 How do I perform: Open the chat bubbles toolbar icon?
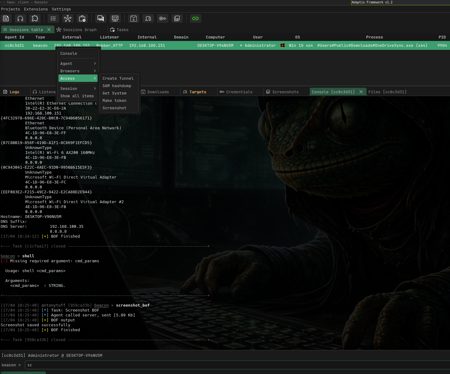click(100, 18)
